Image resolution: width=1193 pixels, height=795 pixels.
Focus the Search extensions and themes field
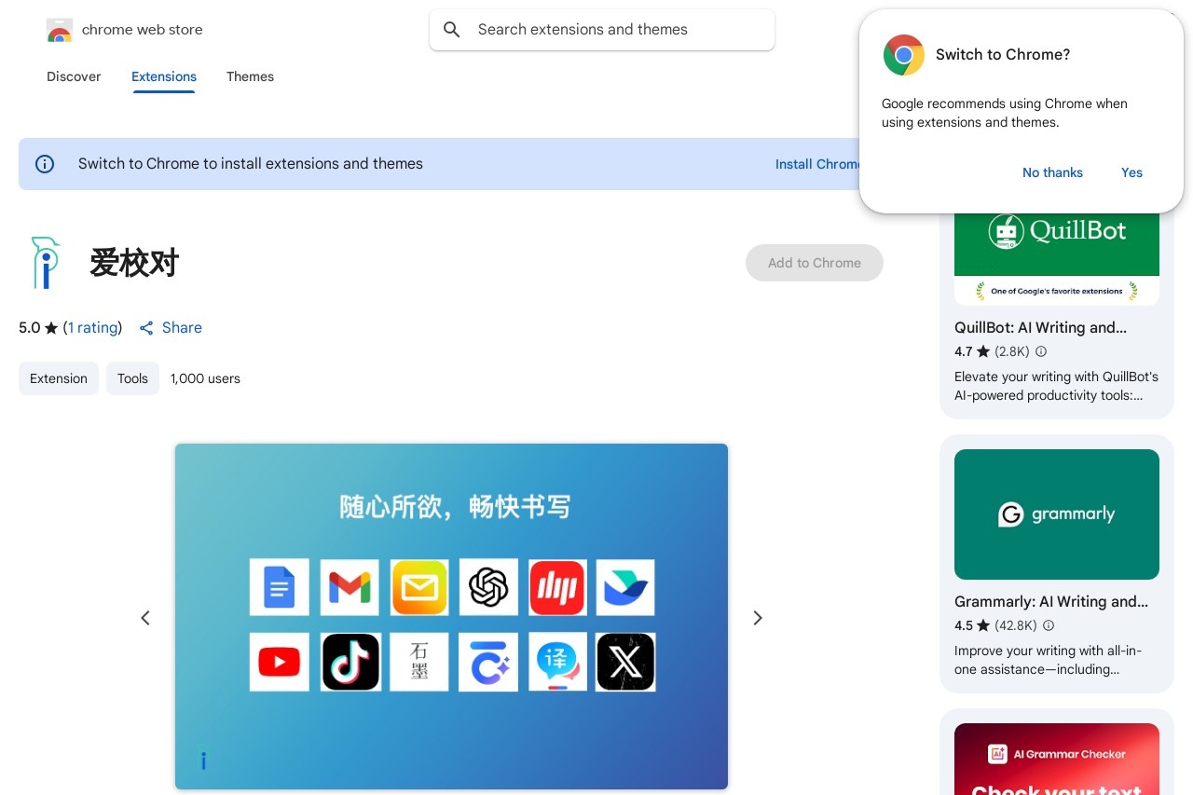pyautogui.click(x=602, y=30)
